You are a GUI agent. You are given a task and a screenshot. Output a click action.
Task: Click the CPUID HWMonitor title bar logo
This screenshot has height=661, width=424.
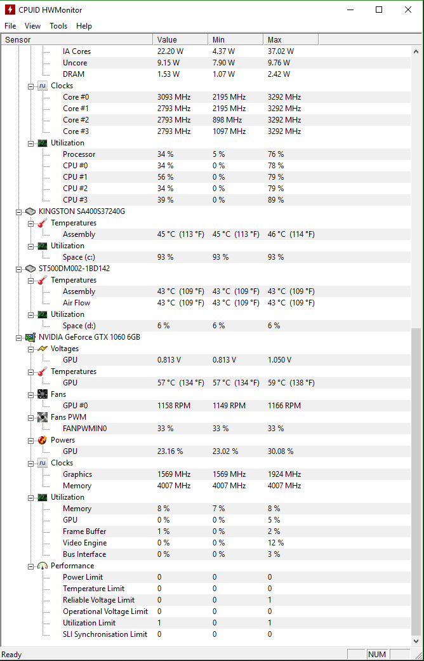[x=10, y=10]
